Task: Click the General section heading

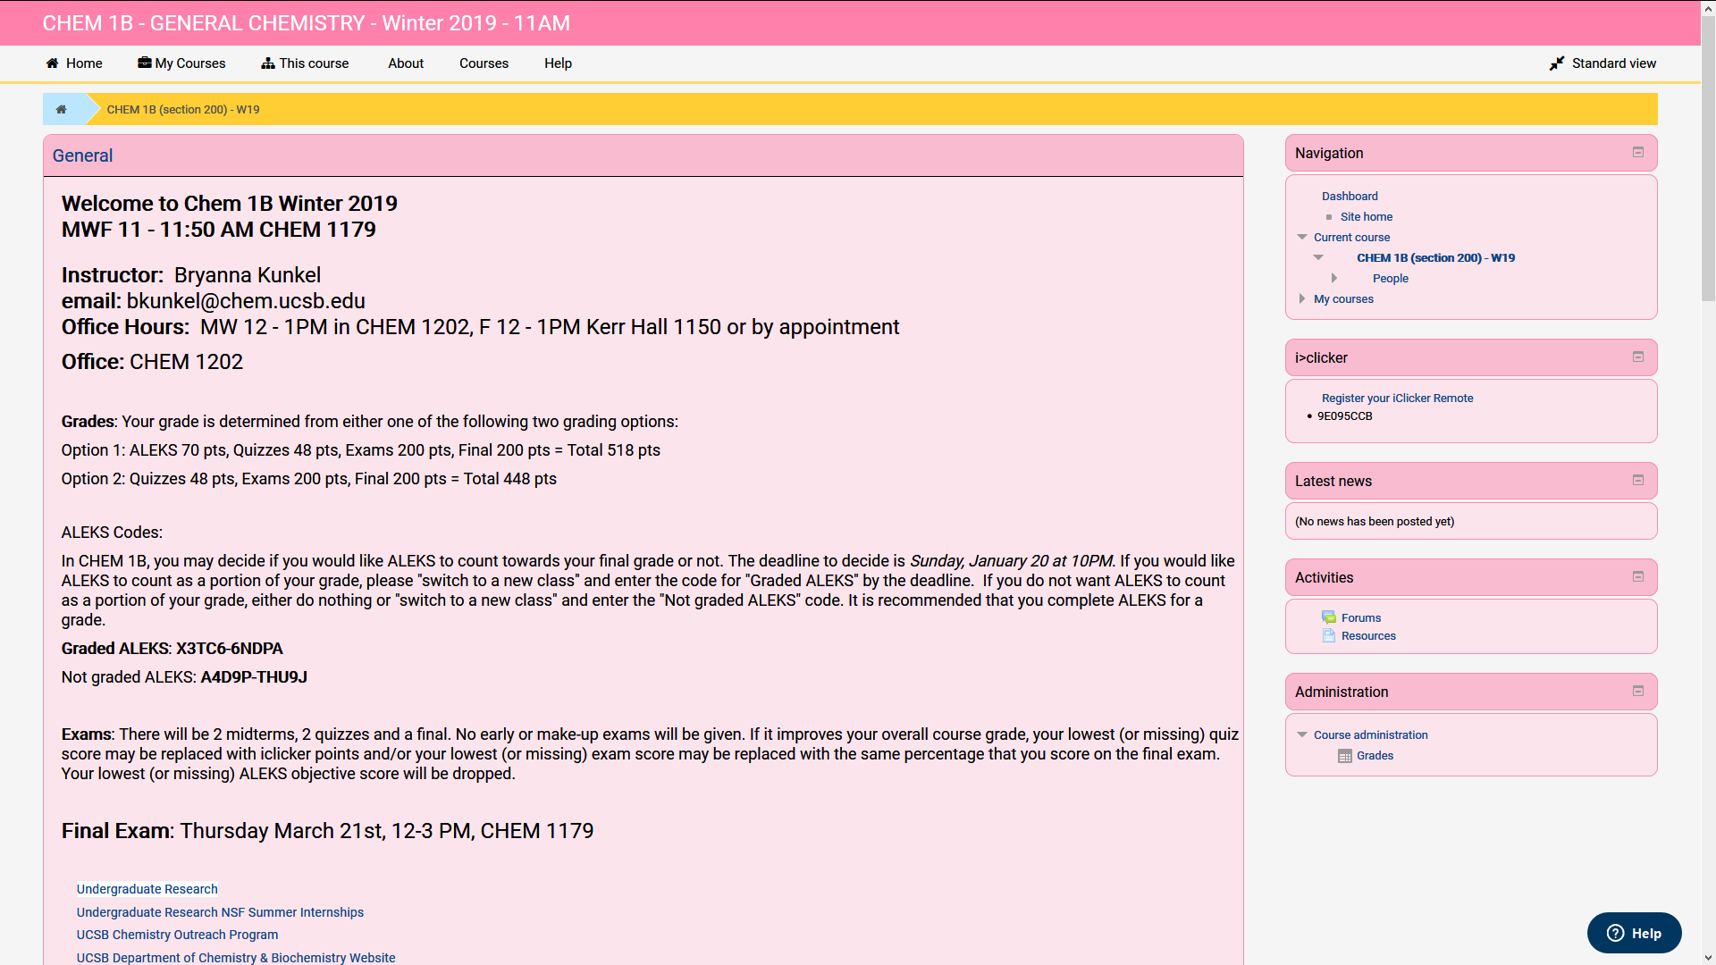Action: point(82,155)
